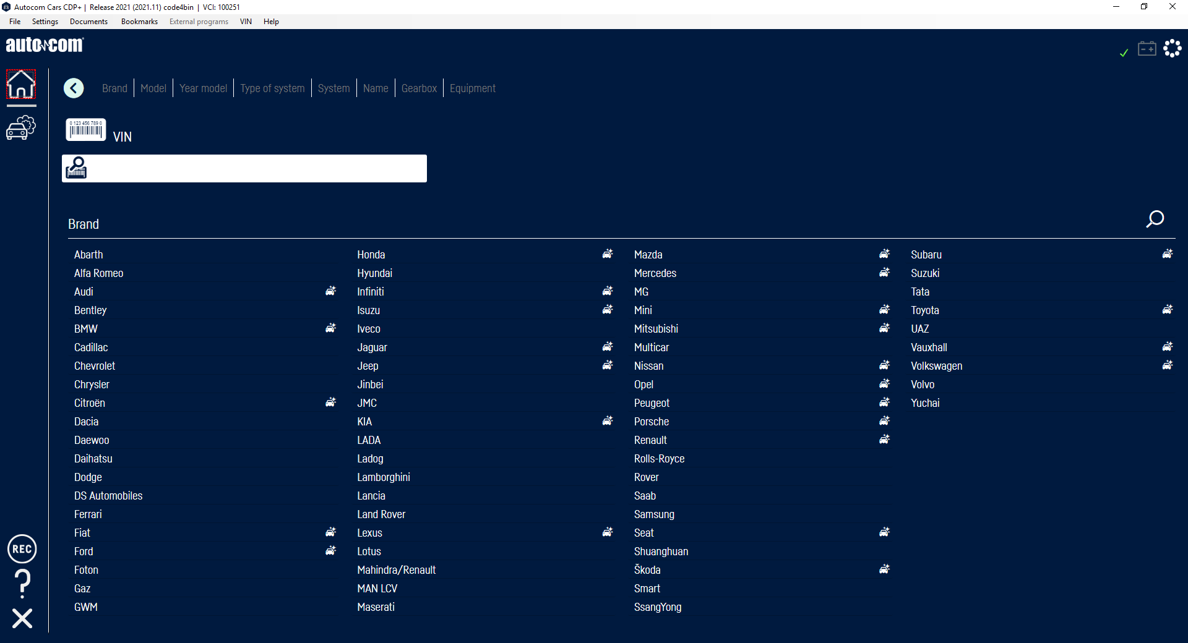This screenshot has width=1188, height=643.
Task: Click the VIN search input field
Action: [x=254, y=169]
